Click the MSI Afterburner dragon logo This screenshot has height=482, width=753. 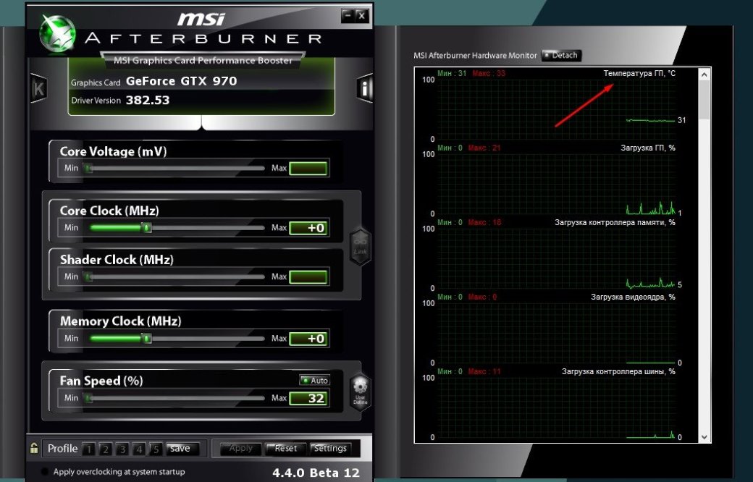pos(57,33)
